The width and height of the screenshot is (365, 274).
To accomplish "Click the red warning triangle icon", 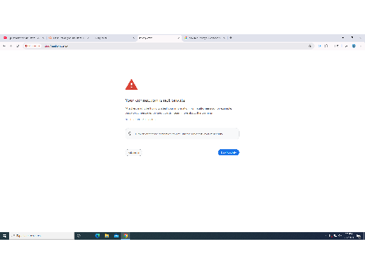I will pyautogui.click(x=132, y=84).
